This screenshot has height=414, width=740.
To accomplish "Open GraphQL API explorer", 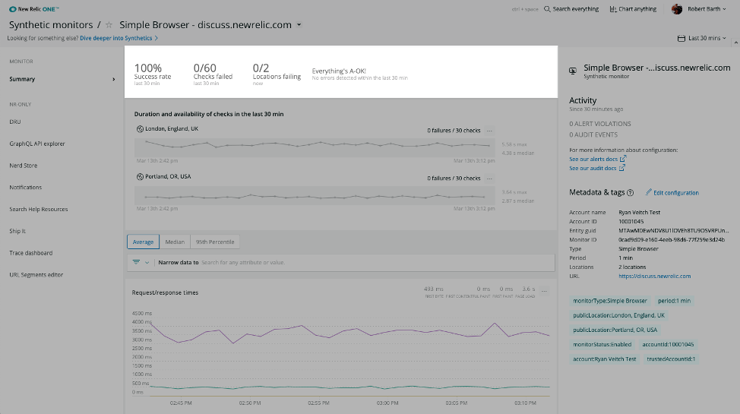I will point(36,144).
